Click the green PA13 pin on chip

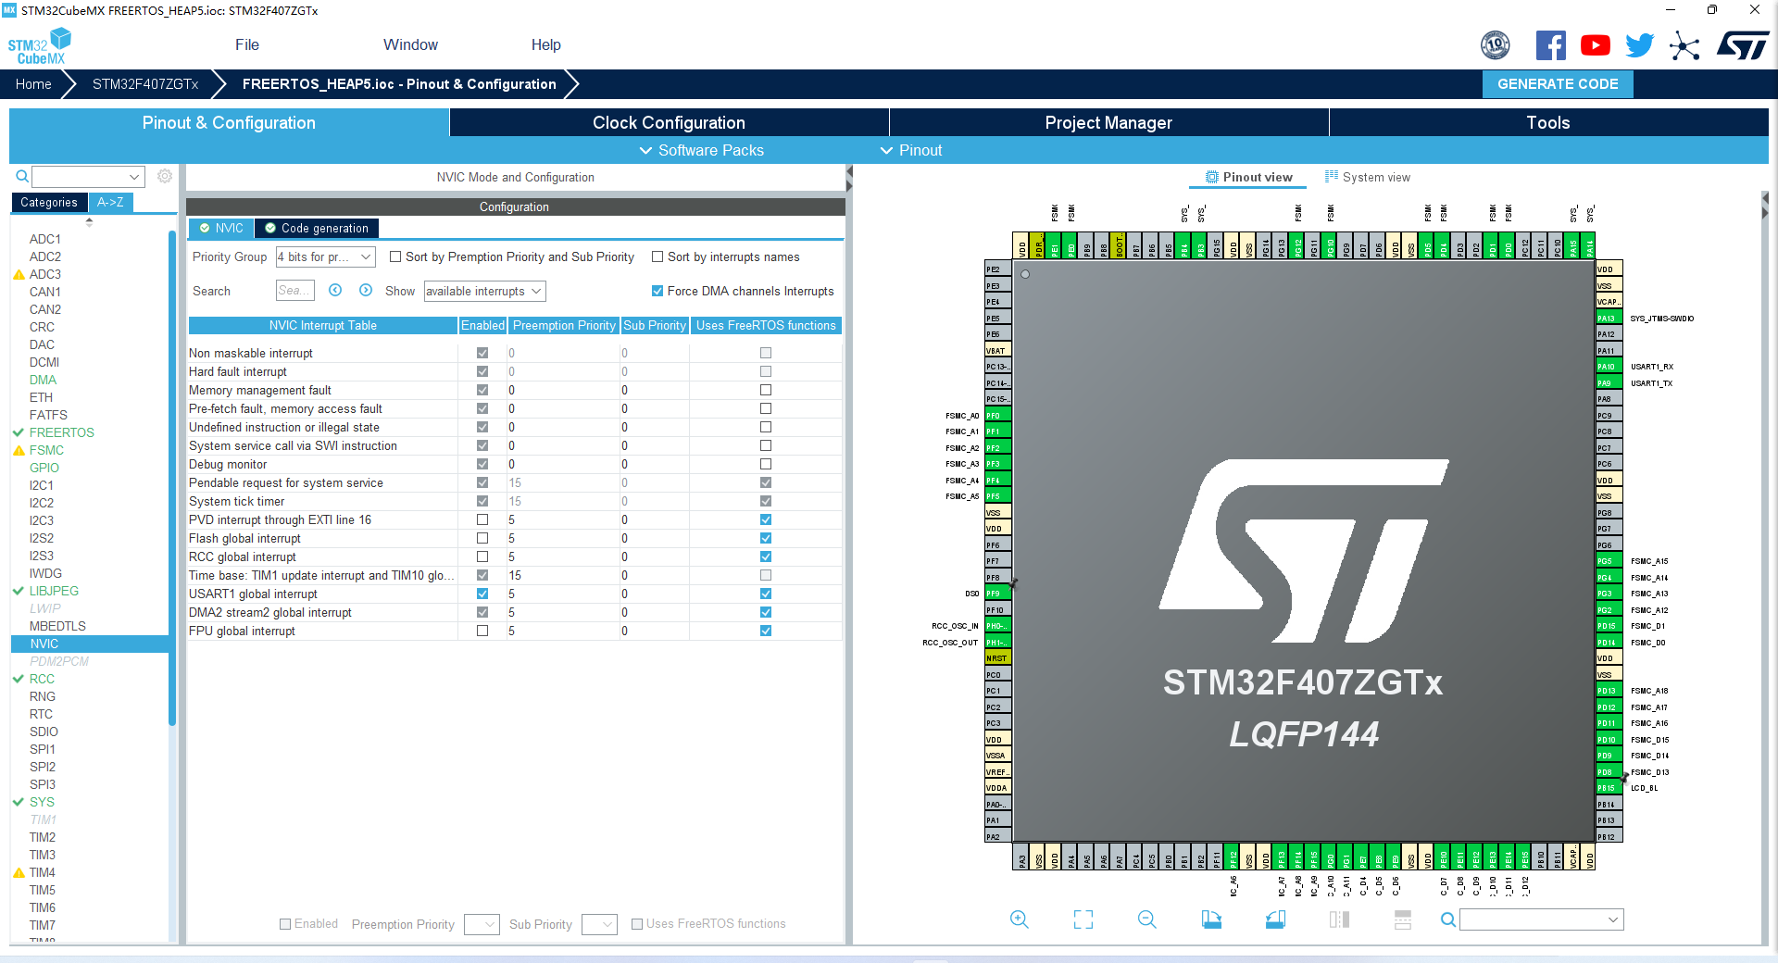[1609, 319]
